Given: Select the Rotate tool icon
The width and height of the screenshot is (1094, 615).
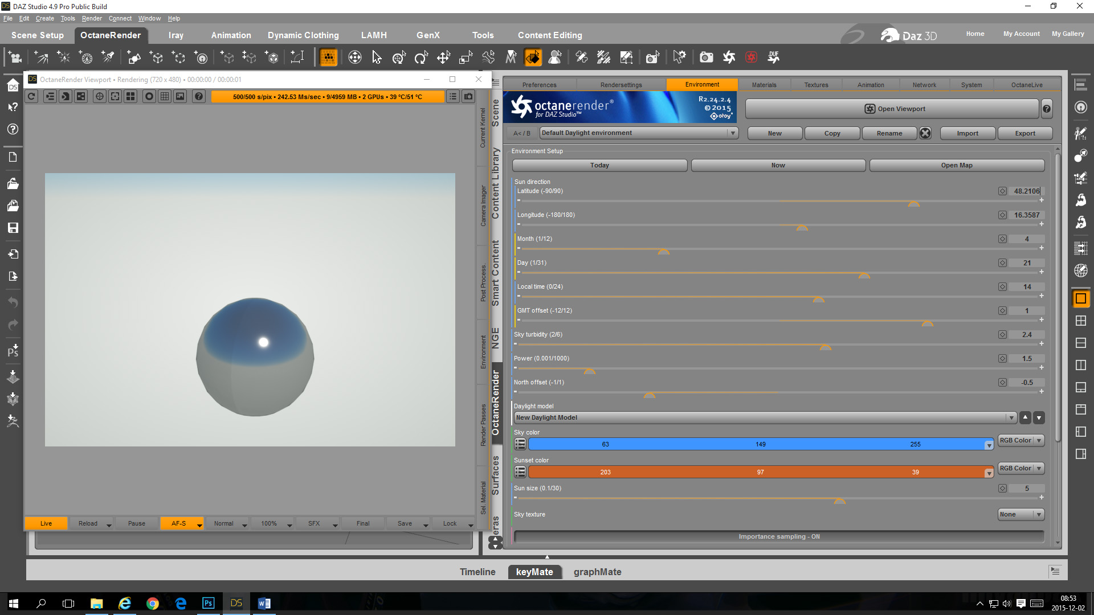Looking at the screenshot, I should click(x=421, y=57).
